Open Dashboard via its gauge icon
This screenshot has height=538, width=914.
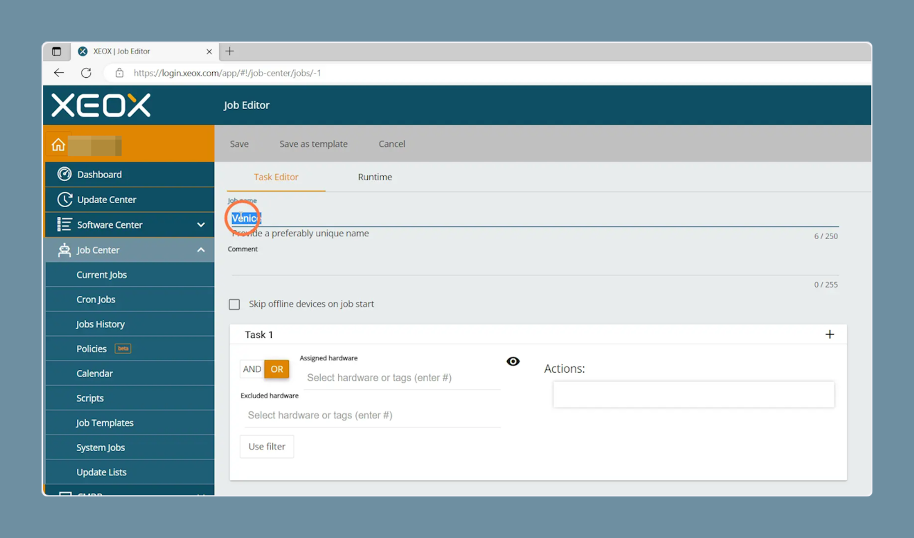click(64, 174)
